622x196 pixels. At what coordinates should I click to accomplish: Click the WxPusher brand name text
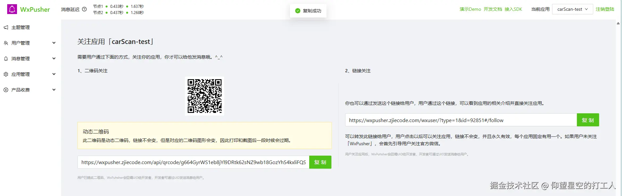point(35,9)
